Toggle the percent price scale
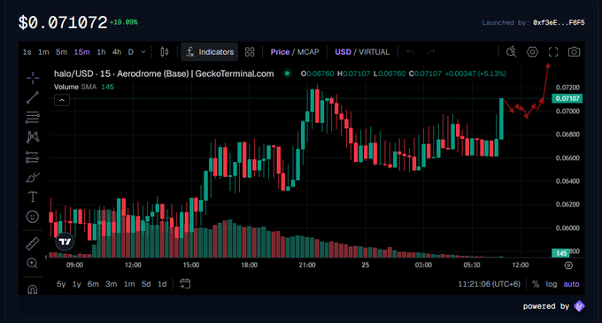 536,284
